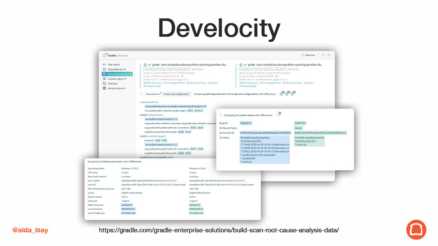Click the gradle.com URL below the screenshot
This screenshot has height=246, width=438.
[219, 230]
